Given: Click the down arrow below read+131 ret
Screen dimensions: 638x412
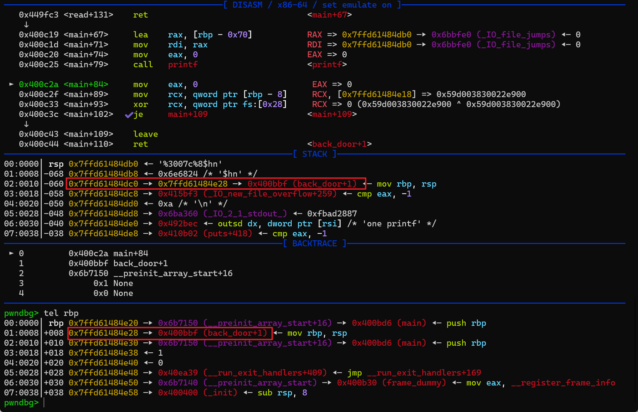Looking at the screenshot, I should pos(26,25).
